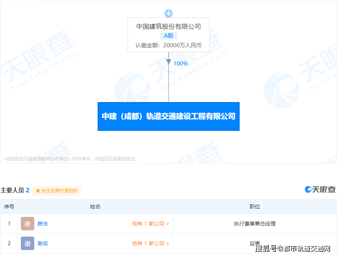338x256 pixels.
Task: Click the 职位 column header
Action: 255,207
